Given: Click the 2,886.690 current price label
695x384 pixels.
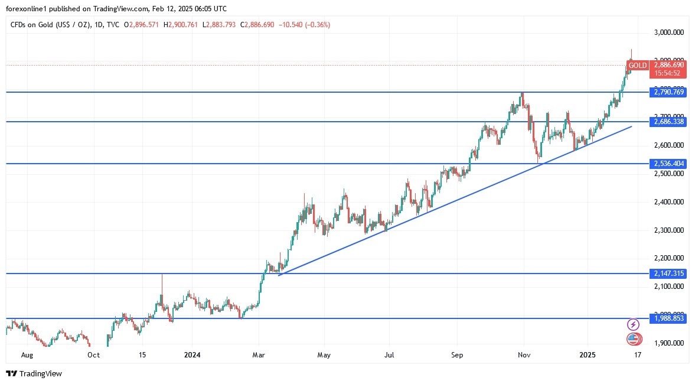Looking at the screenshot, I should click(668, 65).
